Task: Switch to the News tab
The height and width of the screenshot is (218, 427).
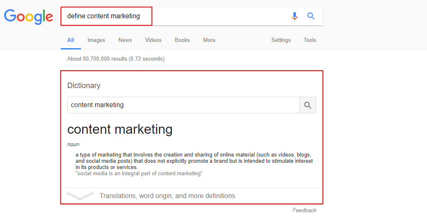Action: pos(125,40)
